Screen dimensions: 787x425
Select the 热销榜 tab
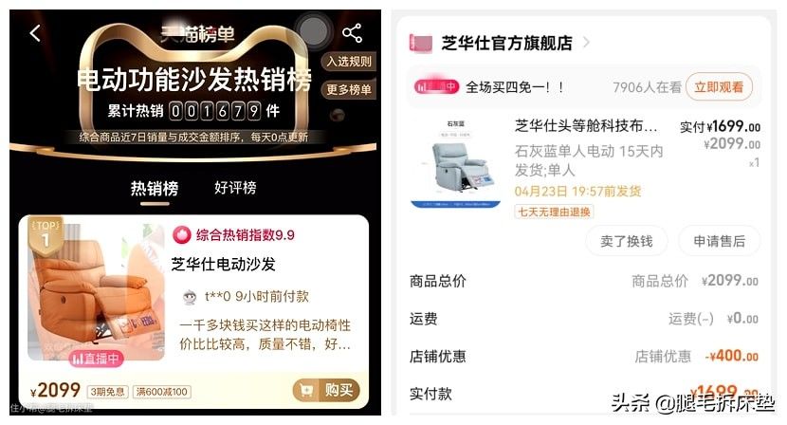coord(155,189)
